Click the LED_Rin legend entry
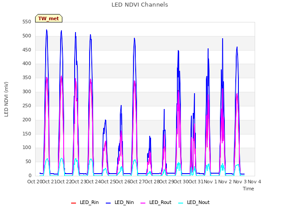The image size is (281, 211). coord(85,203)
